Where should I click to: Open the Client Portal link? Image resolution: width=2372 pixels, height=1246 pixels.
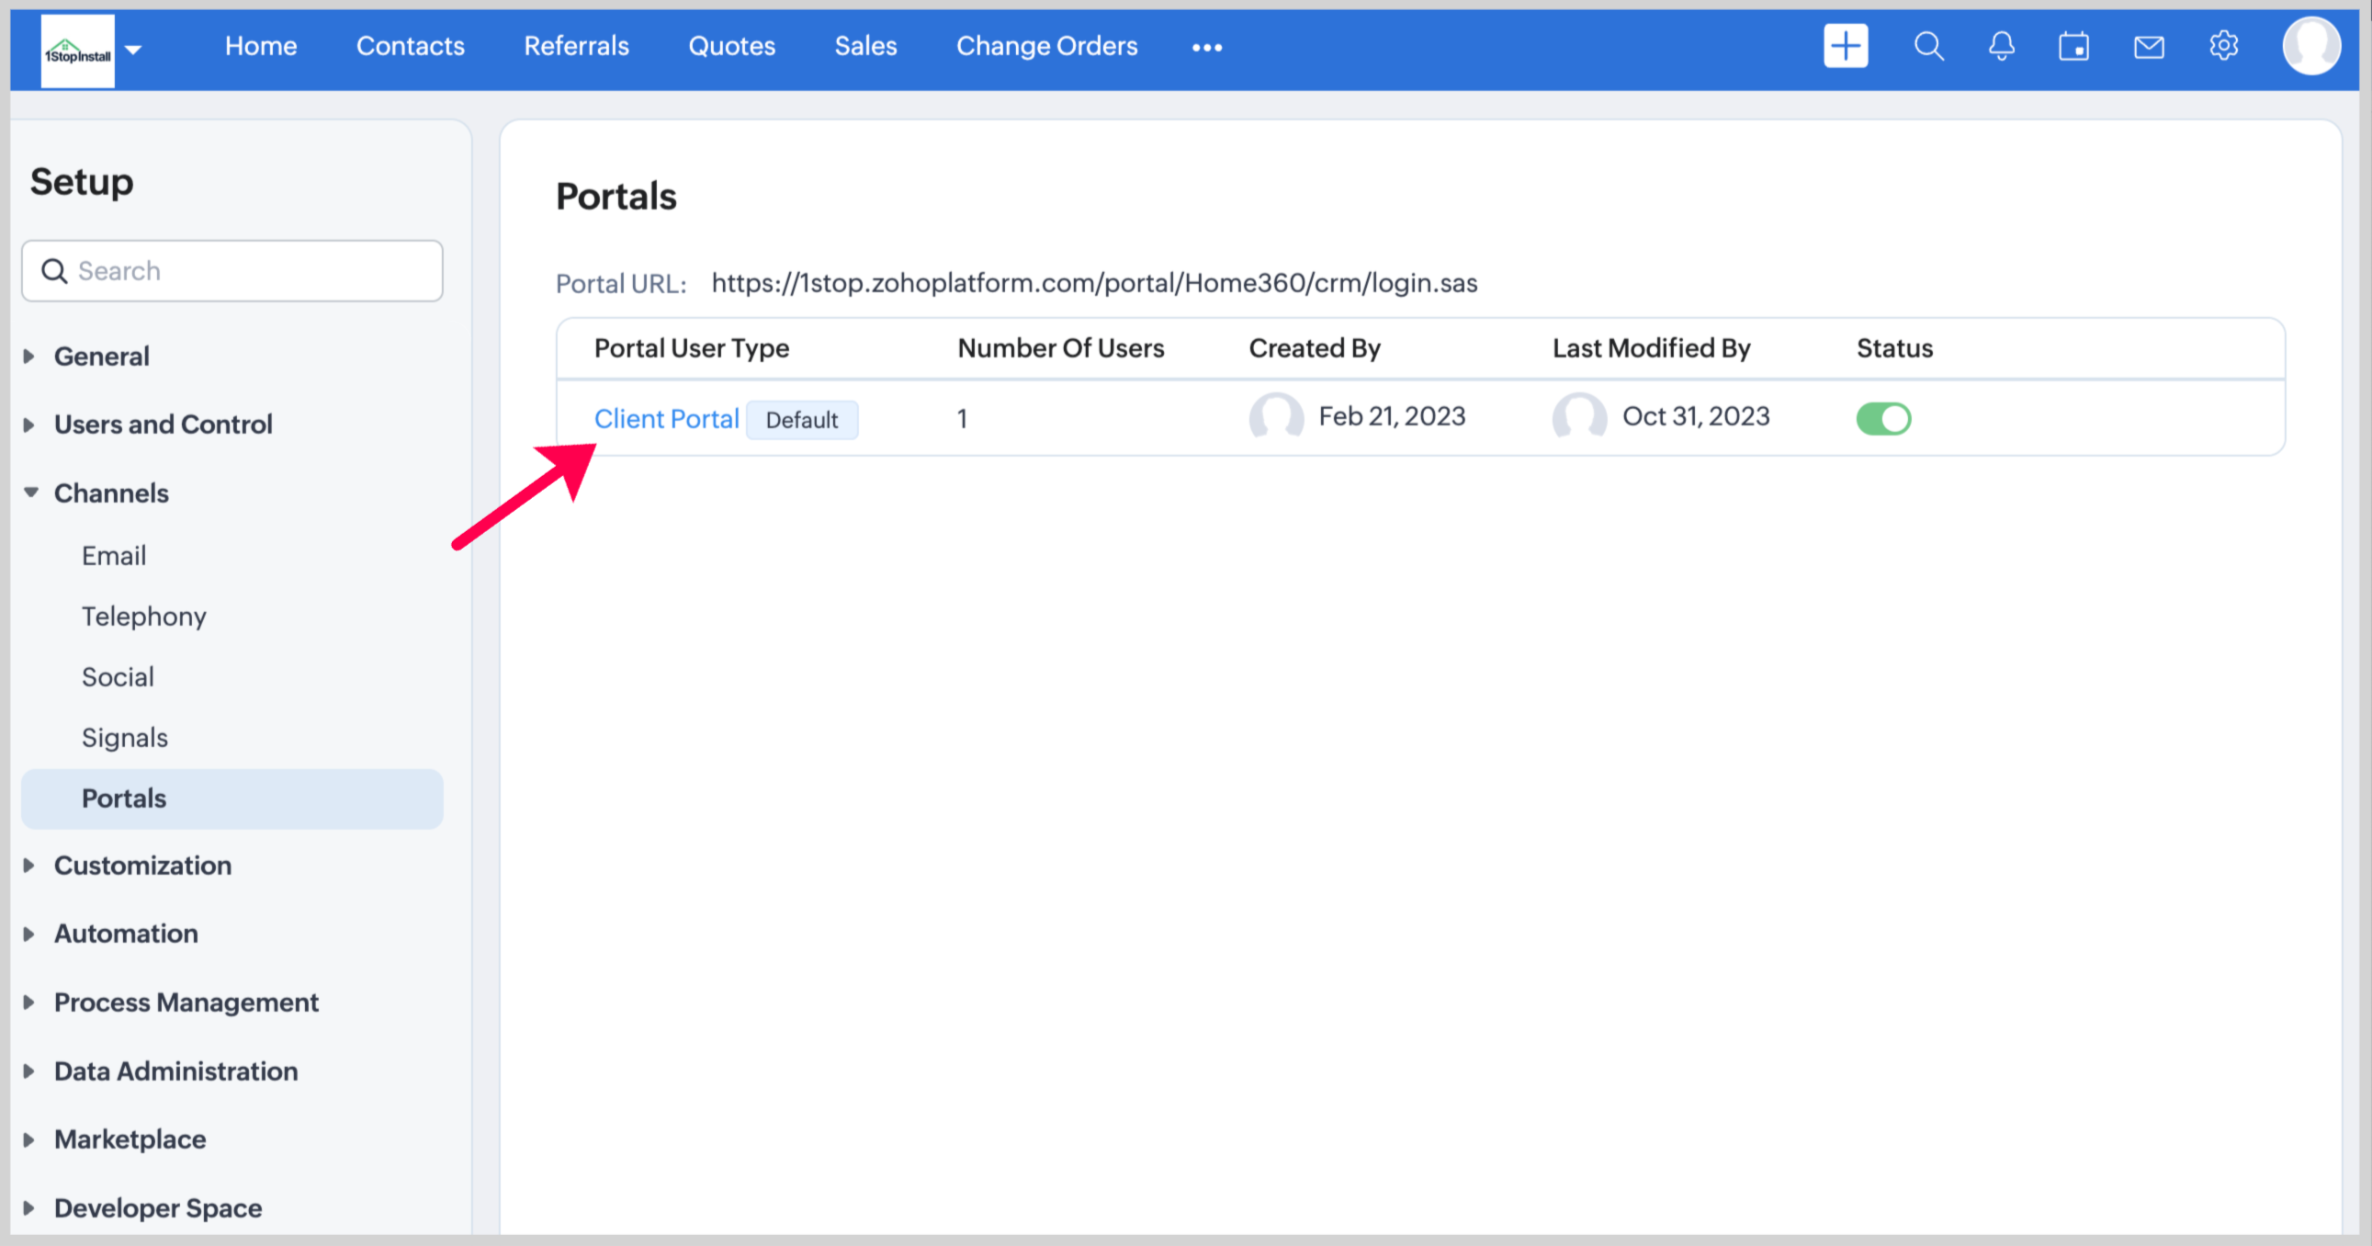coord(666,419)
